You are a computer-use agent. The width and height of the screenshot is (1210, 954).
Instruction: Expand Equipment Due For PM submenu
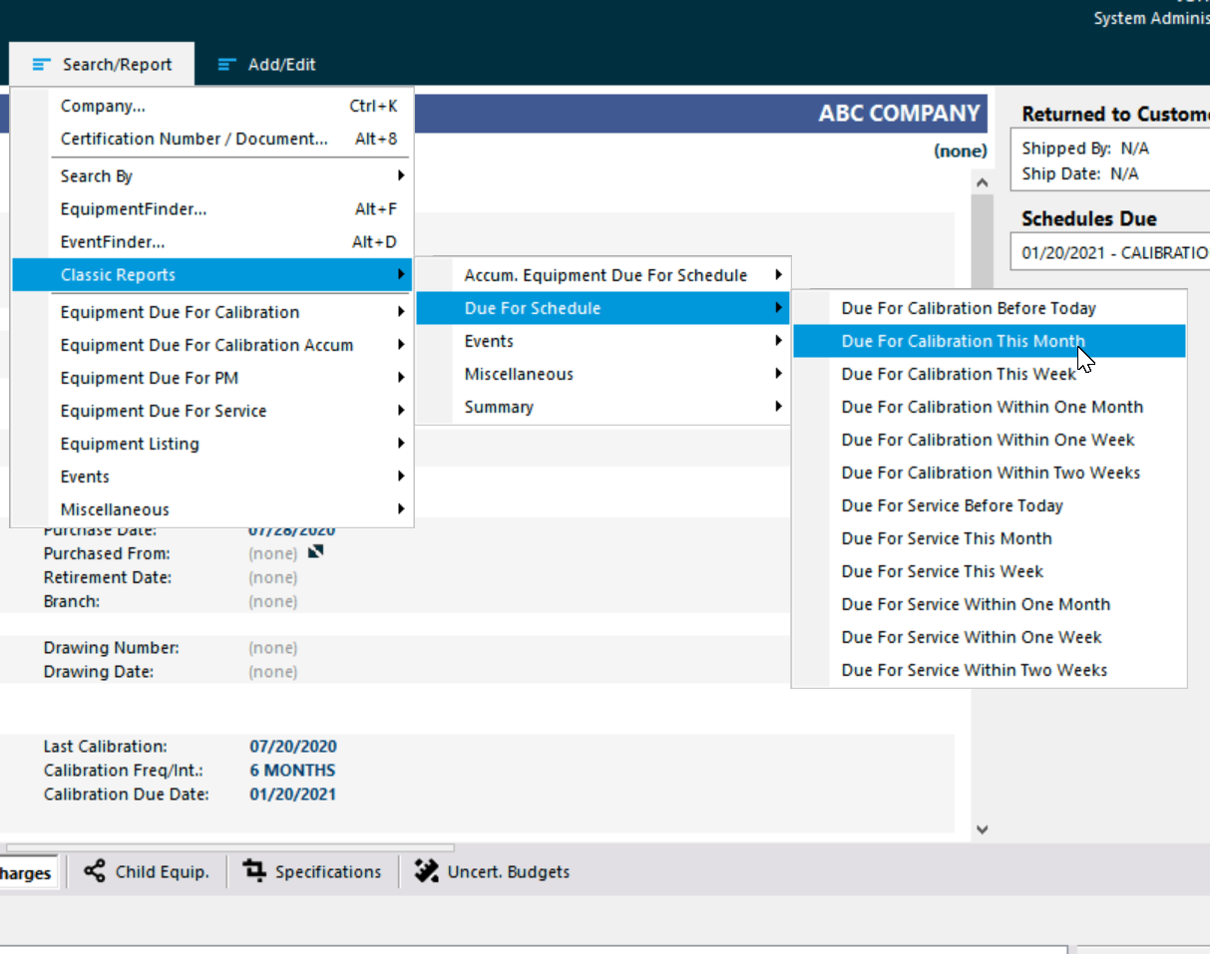tap(211, 378)
